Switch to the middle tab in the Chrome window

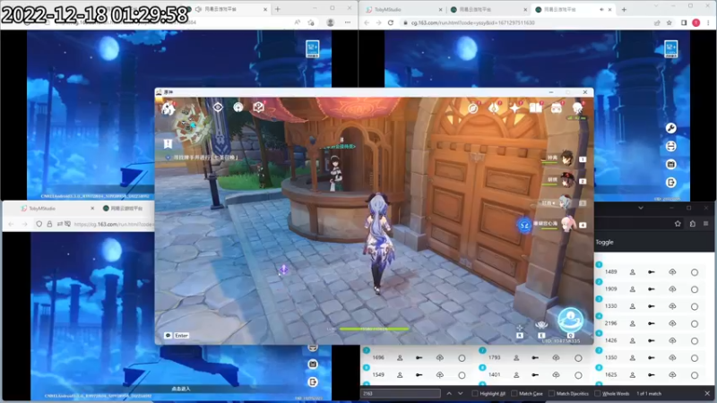pyautogui.click(x=487, y=9)
